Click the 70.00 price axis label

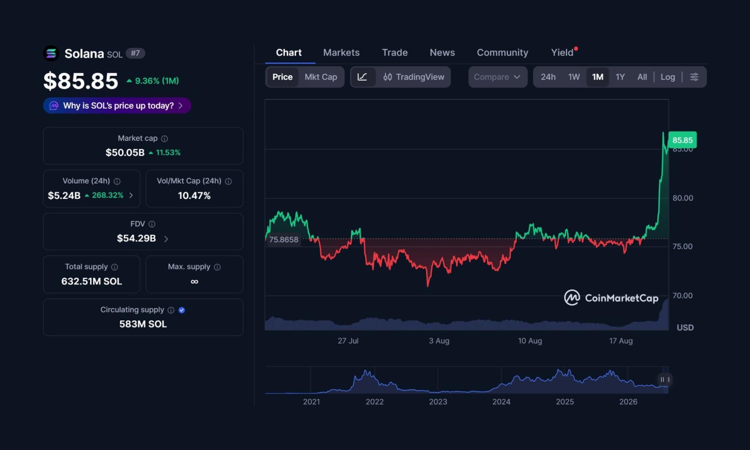pyautogui.click(x=682, y=295)
